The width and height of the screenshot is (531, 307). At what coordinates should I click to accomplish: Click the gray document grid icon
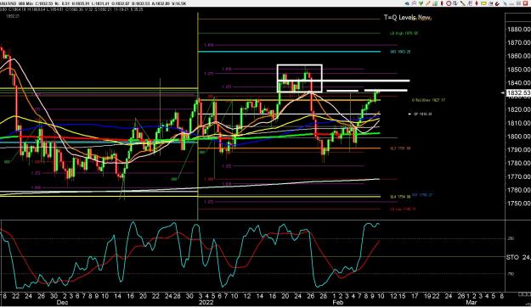(470, 3)
